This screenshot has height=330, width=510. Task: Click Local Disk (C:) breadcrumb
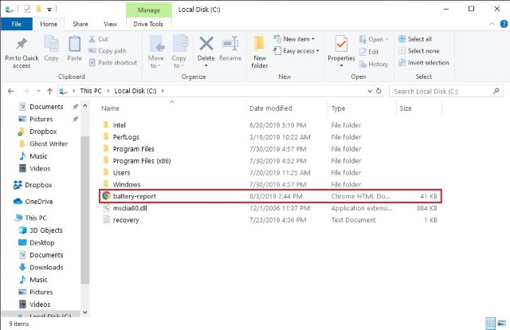click(135, 91)
